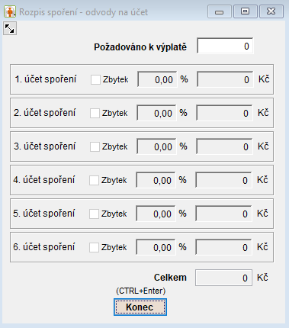Select Zbytek checkbox for 5. účet spoření

[94, 214]
